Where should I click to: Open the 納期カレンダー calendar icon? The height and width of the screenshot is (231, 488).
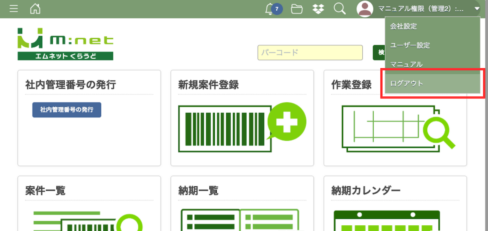coord(386,220)
